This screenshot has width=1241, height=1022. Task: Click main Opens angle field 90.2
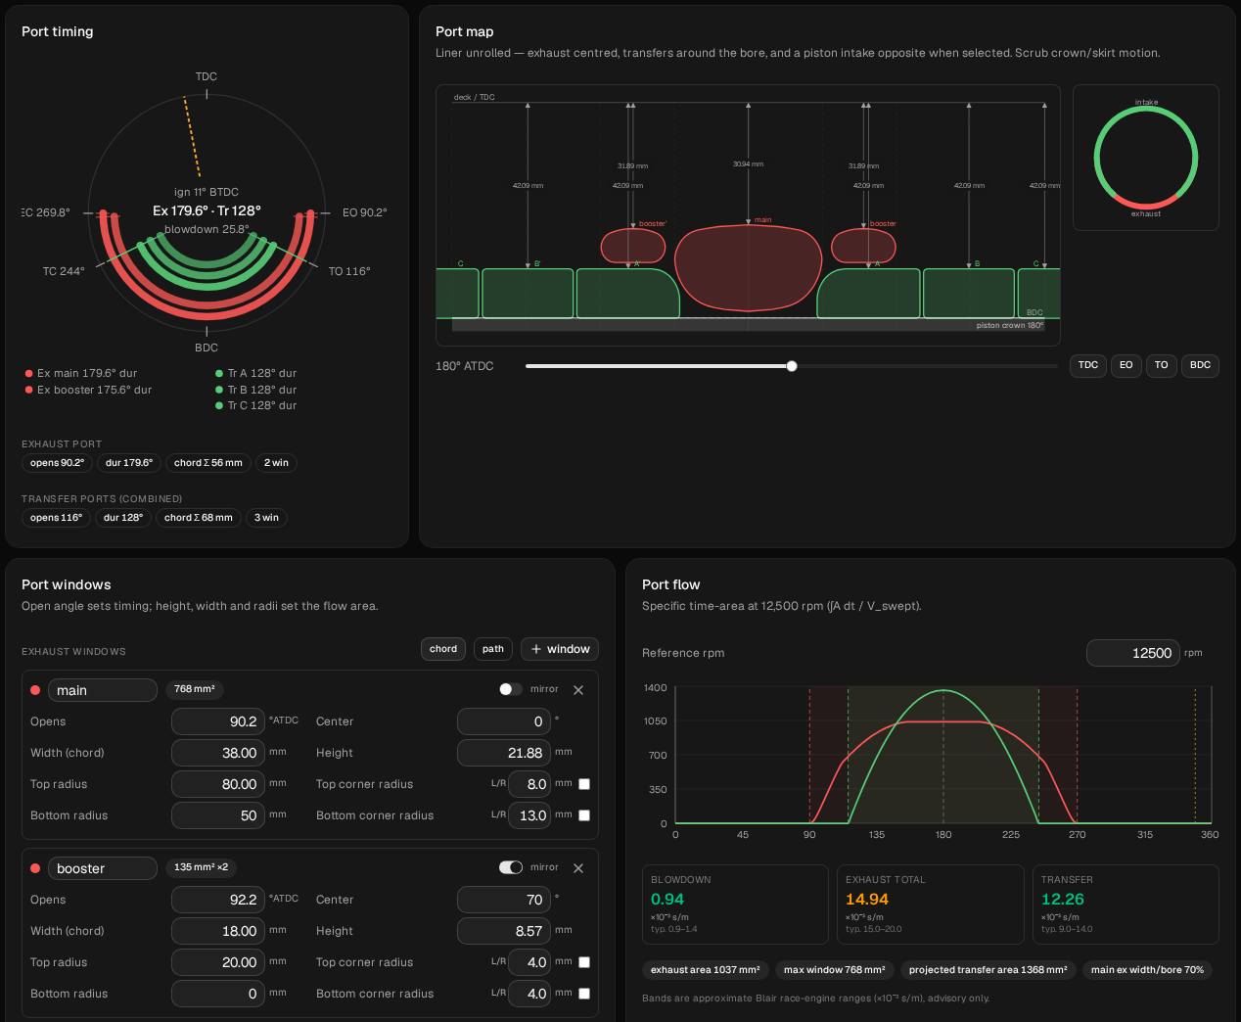tap(218, 721)
